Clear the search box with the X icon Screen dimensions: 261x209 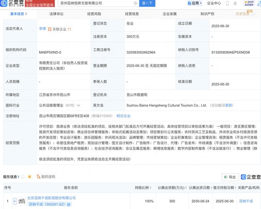tap(135, 3)
